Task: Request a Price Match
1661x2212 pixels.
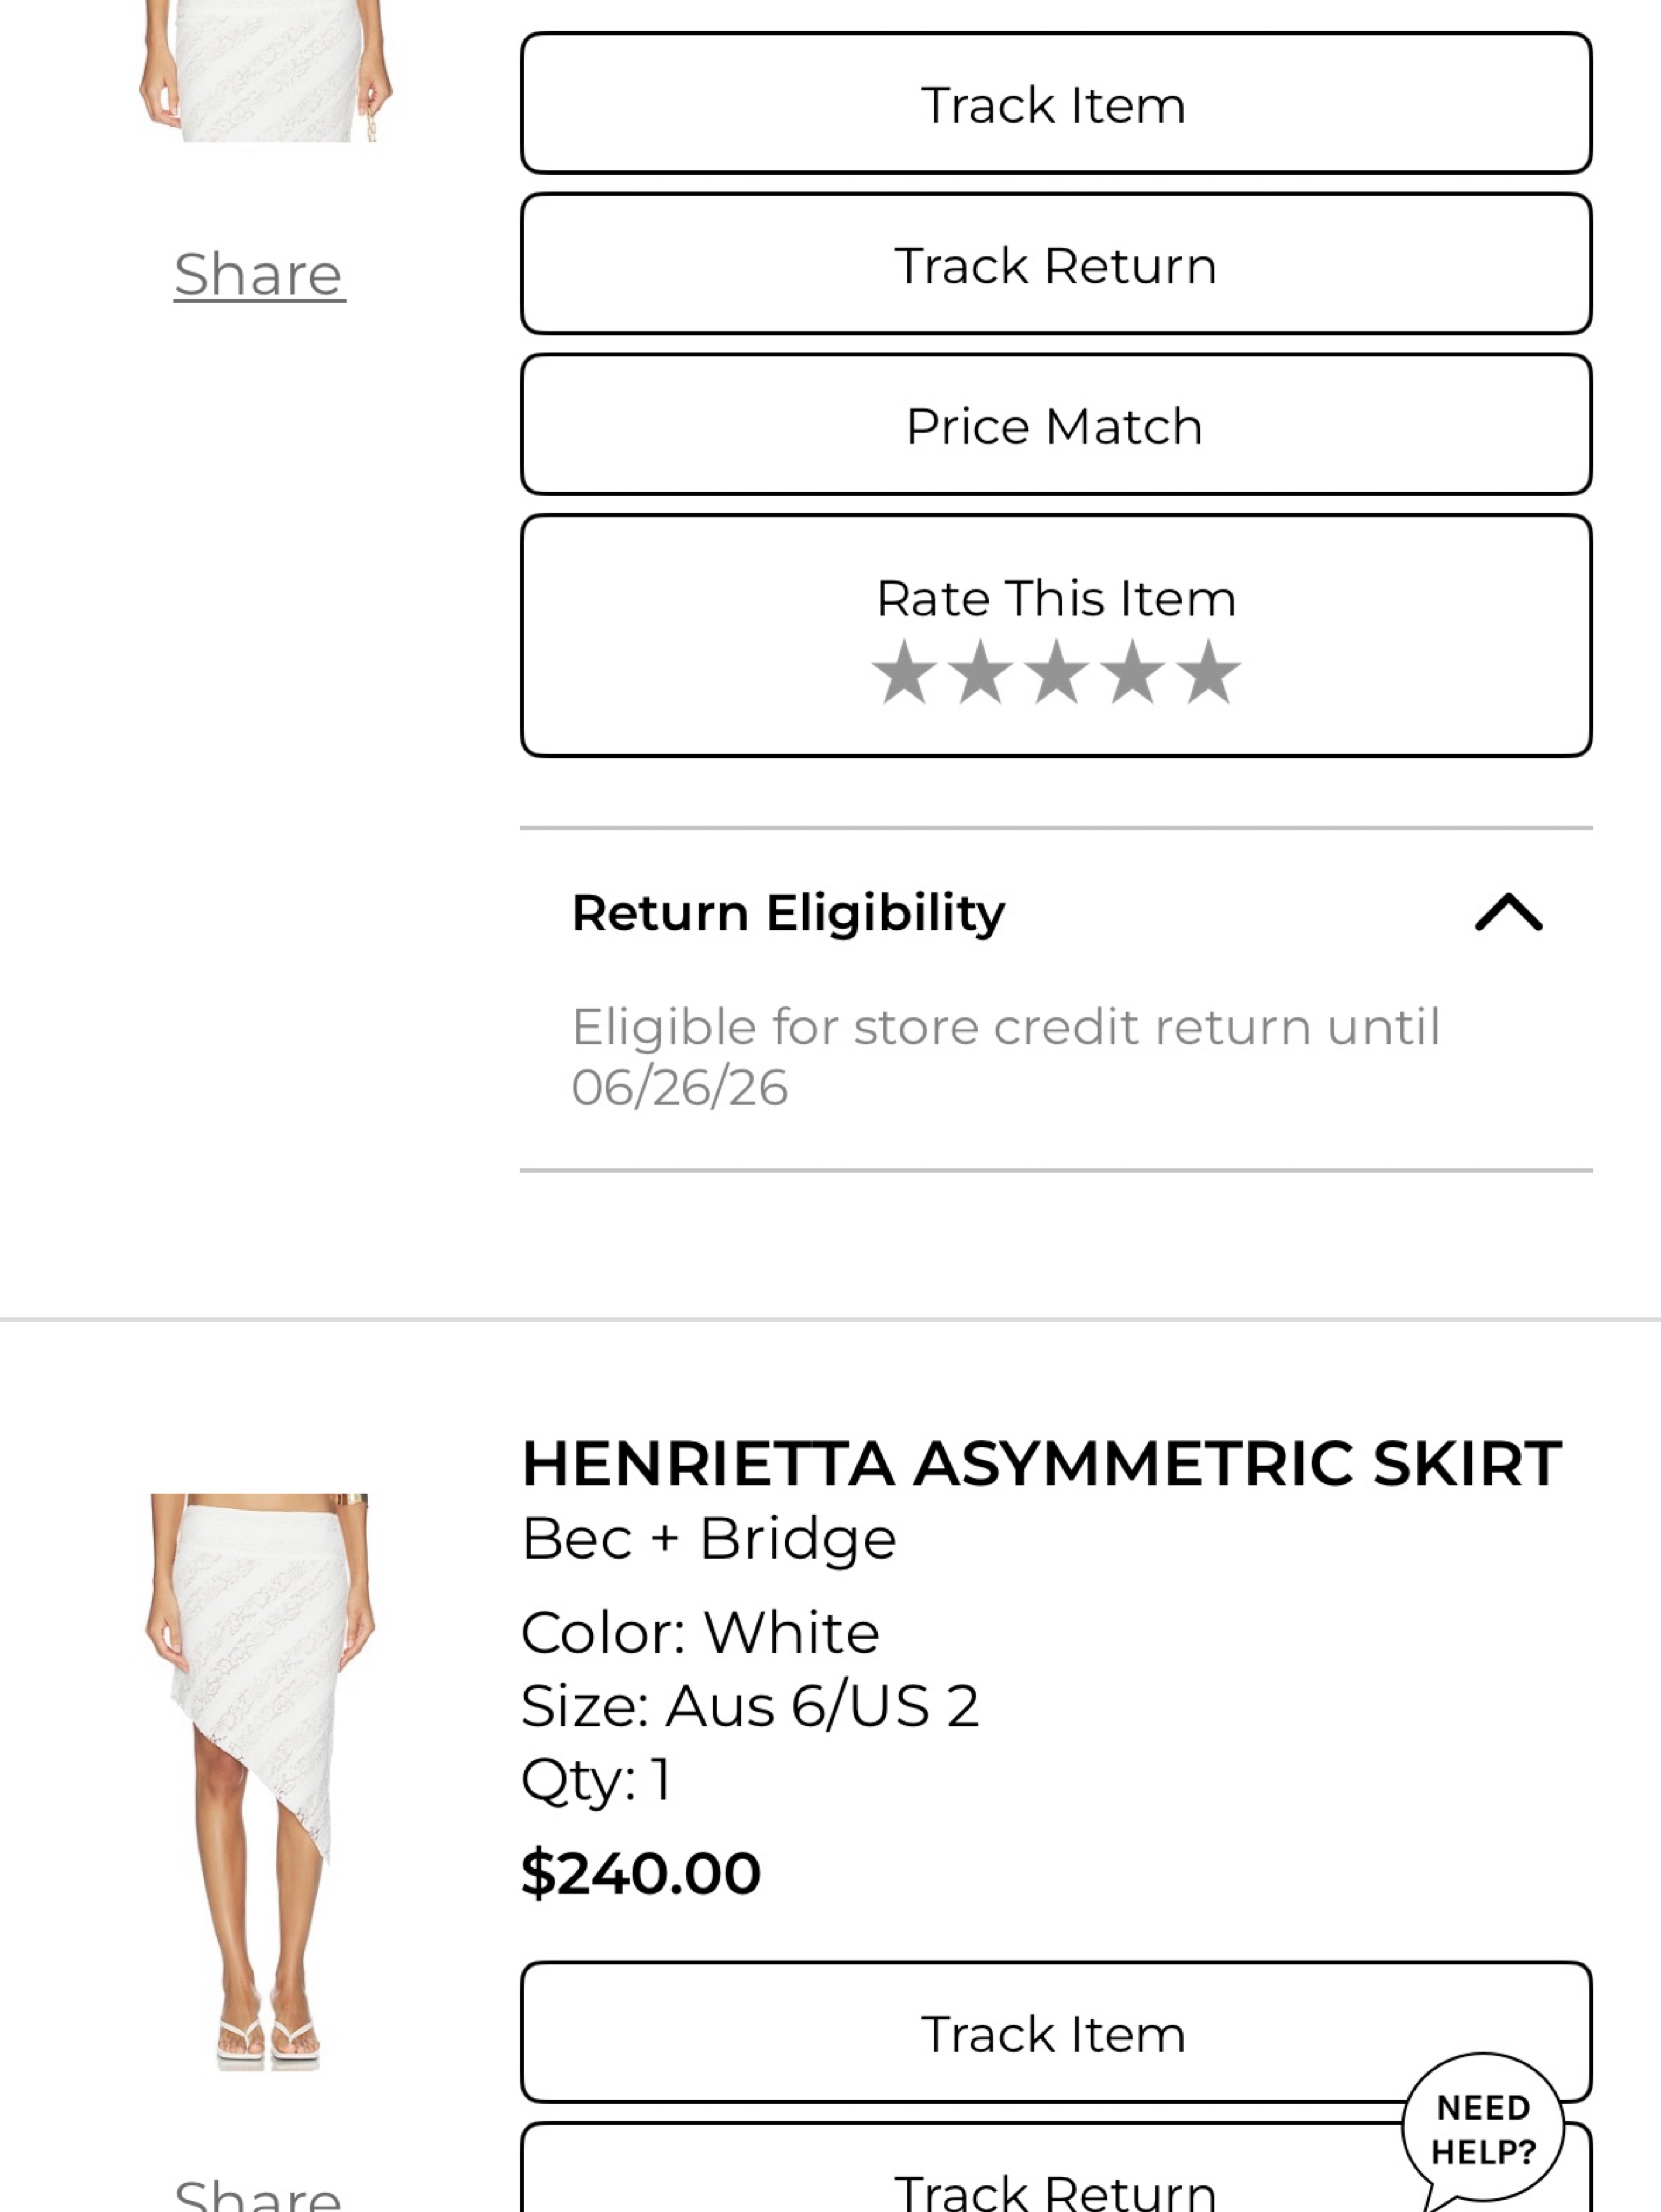Action: pyautogui.click(x=1056, y=425)
